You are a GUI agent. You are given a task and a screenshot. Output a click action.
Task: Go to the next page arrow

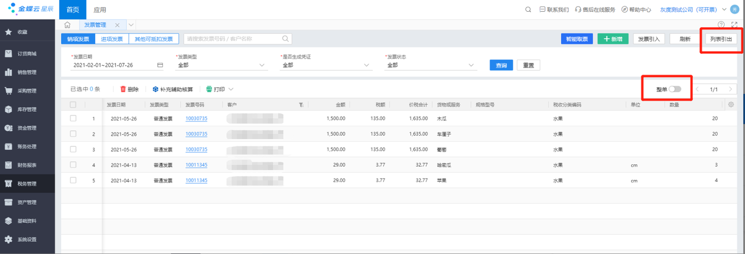click(x=731, y=89)
